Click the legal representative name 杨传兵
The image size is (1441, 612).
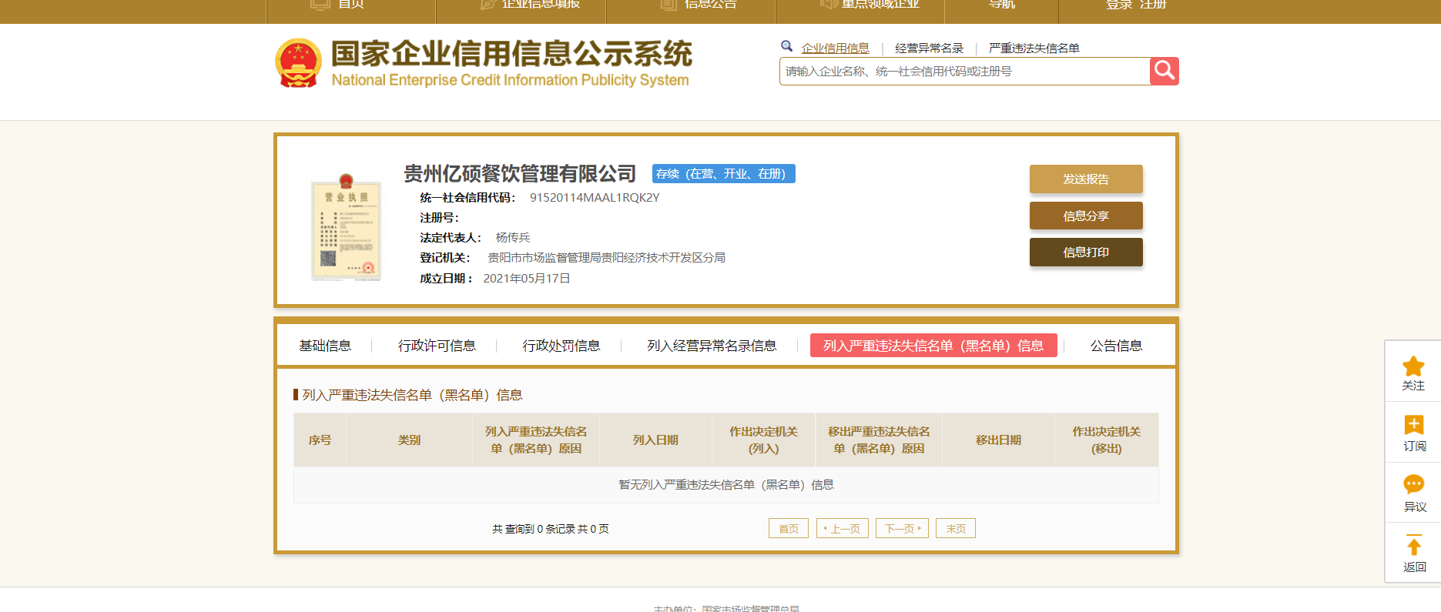[x=513, y=238]
